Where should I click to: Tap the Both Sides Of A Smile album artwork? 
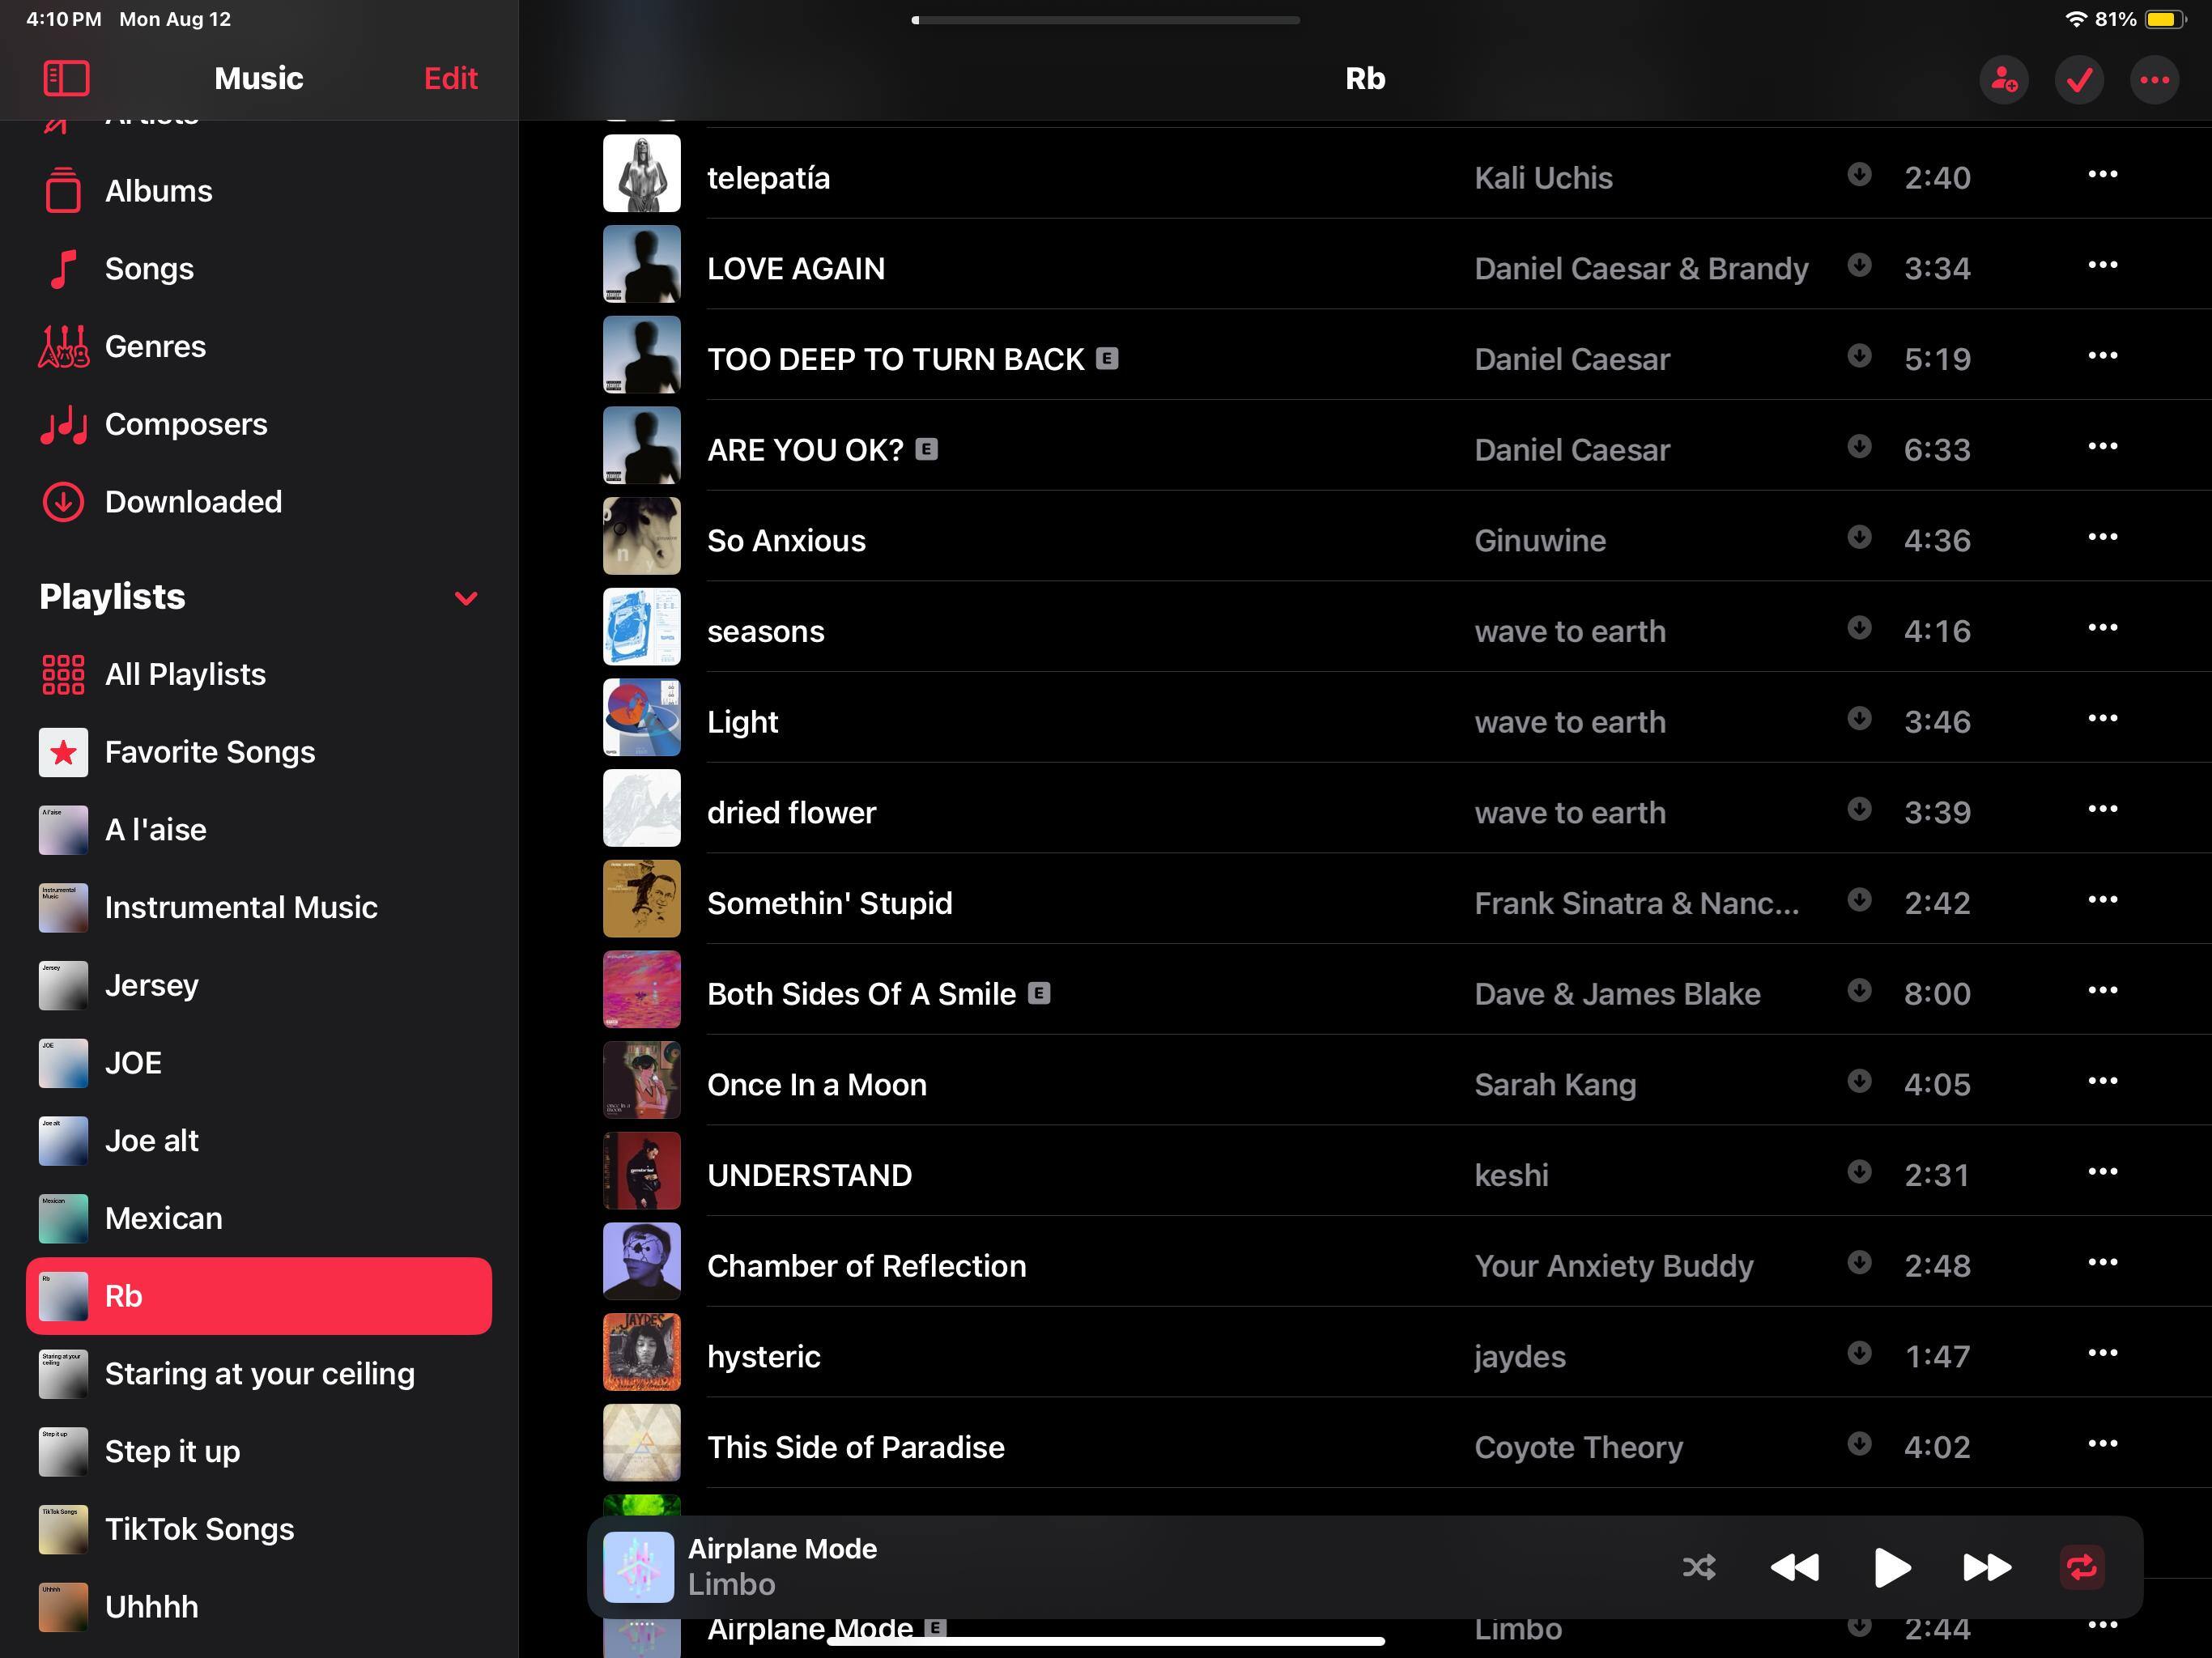641,989
